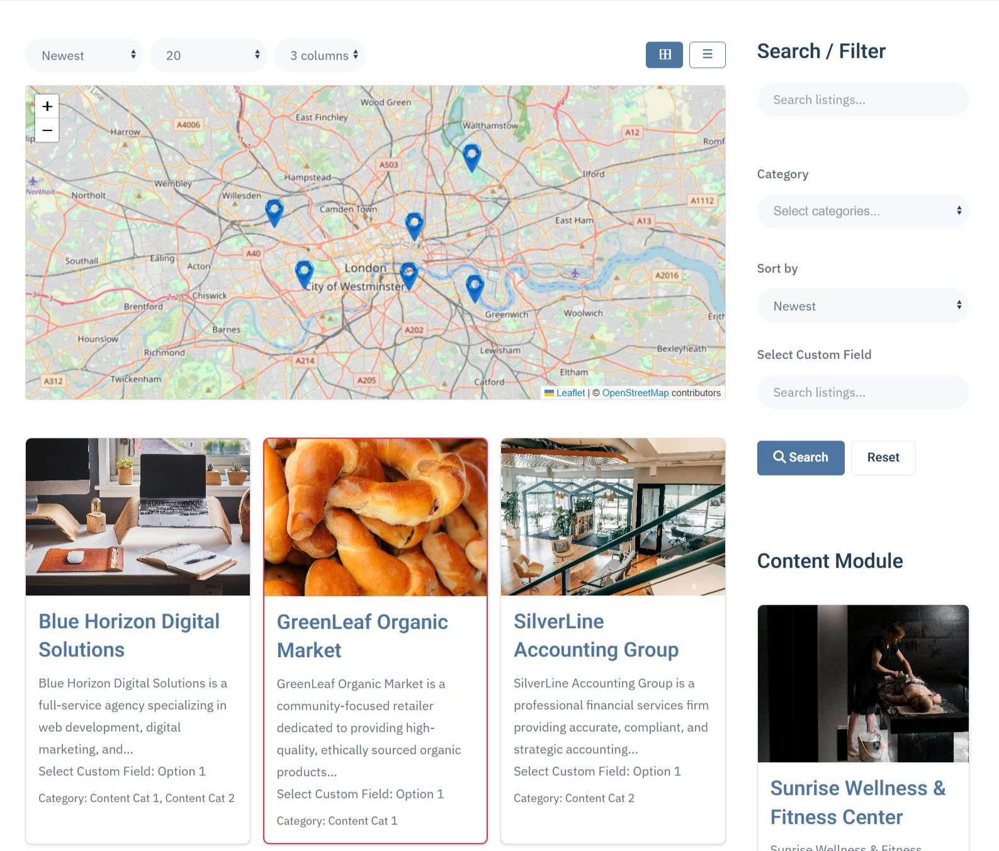Open the Leaflet attribution link
The height and width of the screenshot is (851, 999).
[x=570, y=393]
